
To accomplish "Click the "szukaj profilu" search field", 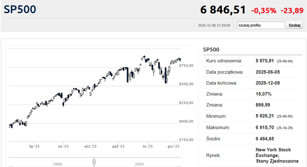I will coord(261,25).
